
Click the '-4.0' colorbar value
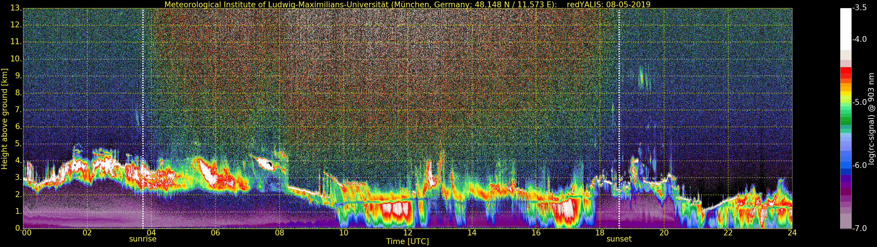(860, 39)
